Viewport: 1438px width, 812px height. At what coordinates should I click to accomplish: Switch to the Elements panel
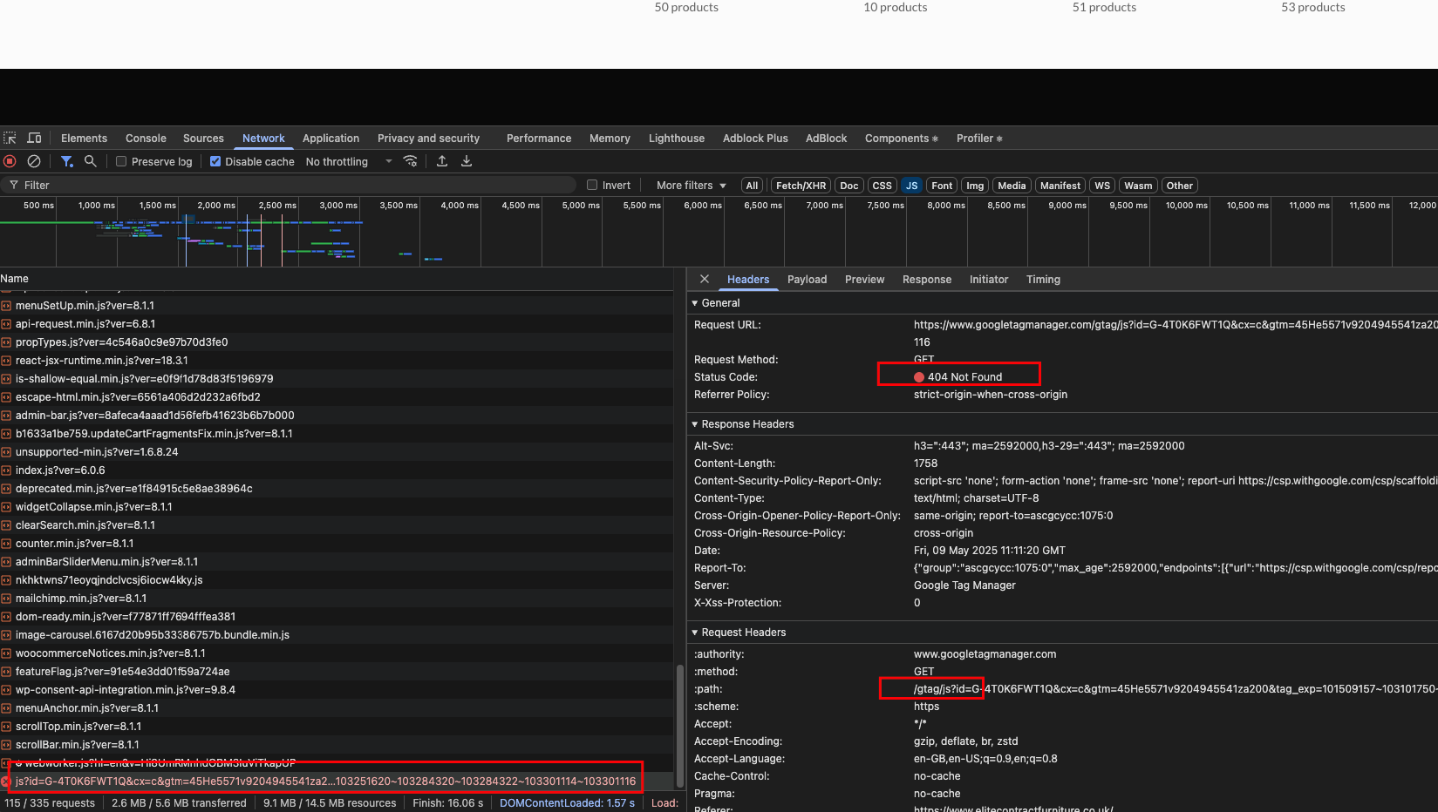pyautogui.click(x=85, y=139)
